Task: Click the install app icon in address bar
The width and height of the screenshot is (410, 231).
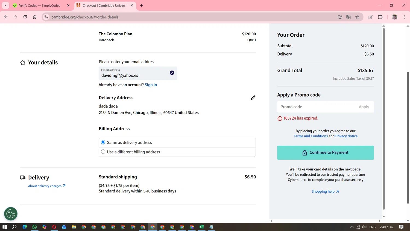Action: coord(340,17)
